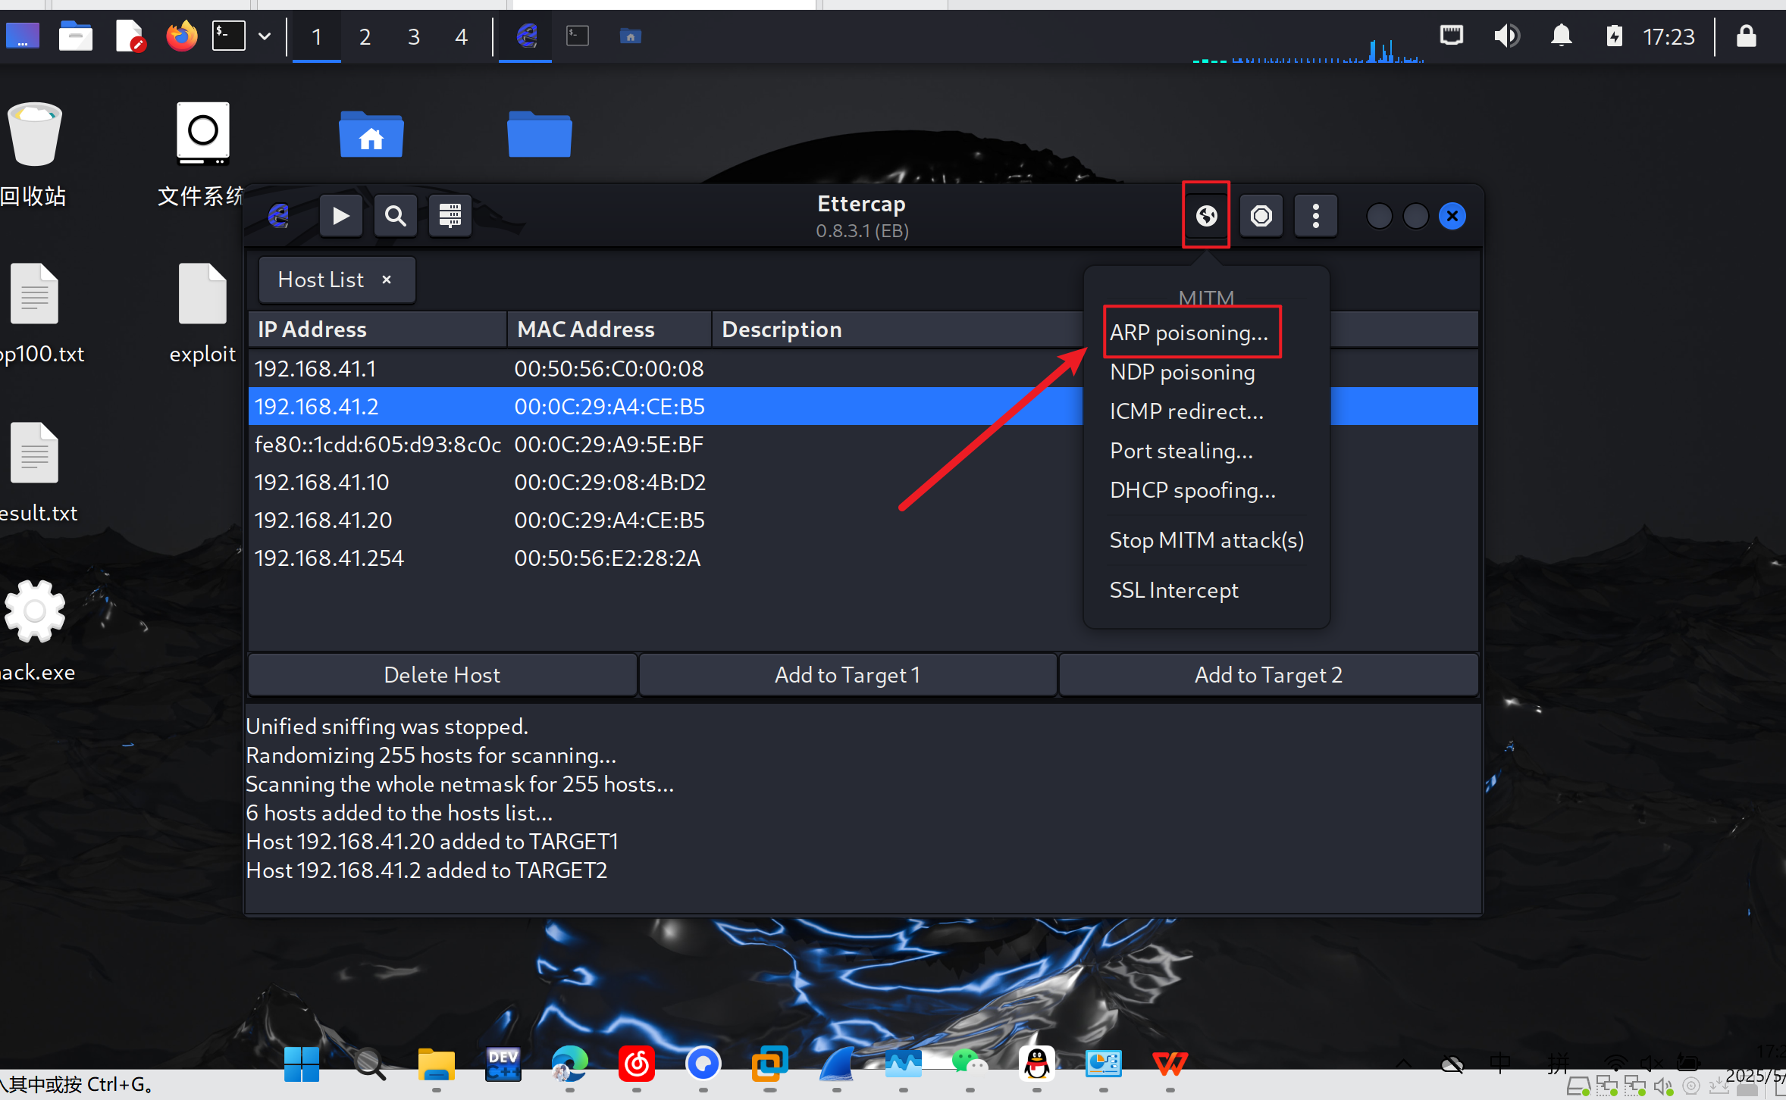The height and width of the screenshot is (1100, 1786).
Task: Click the scan for hosts magnifier icon
Action: (395, 216)
